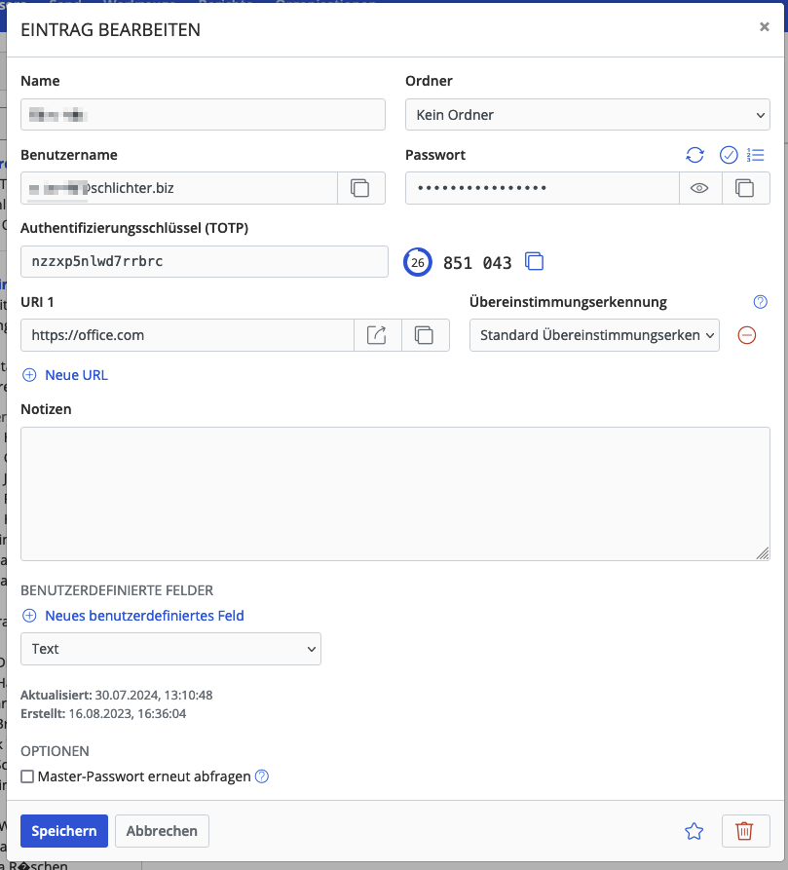Generate a new password

click(694, 155)
